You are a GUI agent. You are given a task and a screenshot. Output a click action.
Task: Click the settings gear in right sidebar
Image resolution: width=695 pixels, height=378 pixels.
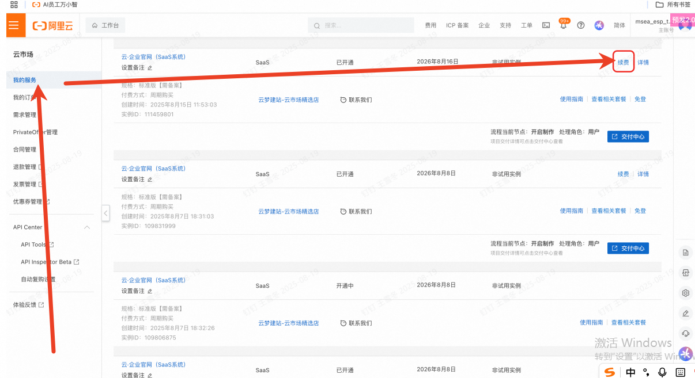point(686,293)
